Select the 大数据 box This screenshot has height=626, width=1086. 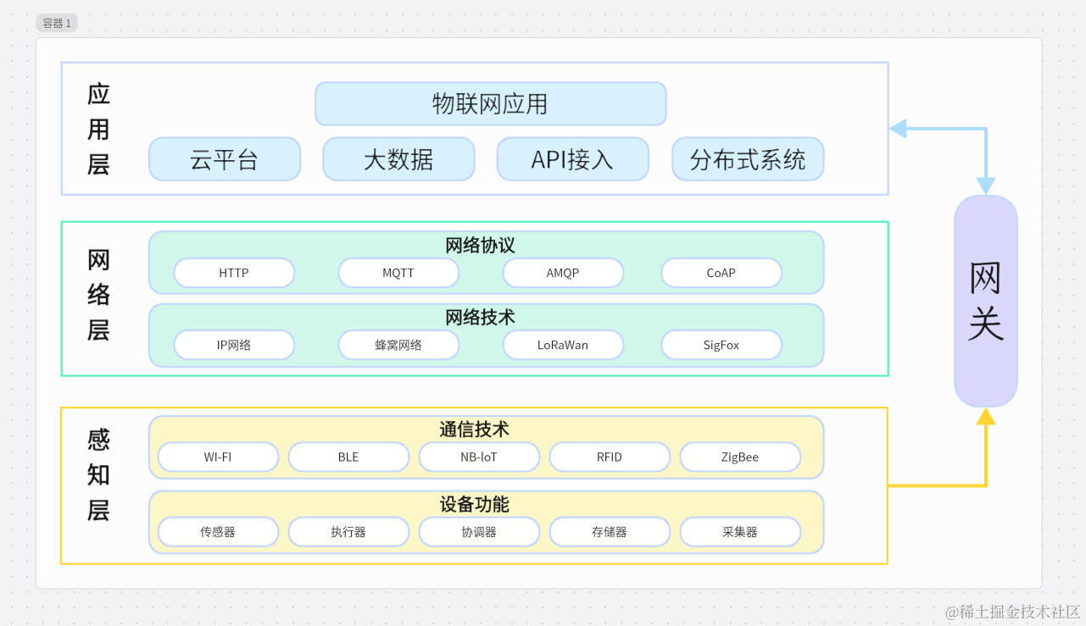pos(398,159)
